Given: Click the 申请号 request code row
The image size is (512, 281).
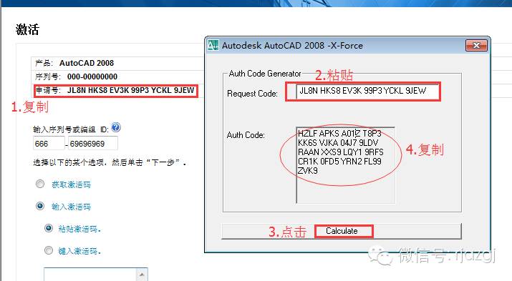Looking at the screenshot, I should 115,90.
